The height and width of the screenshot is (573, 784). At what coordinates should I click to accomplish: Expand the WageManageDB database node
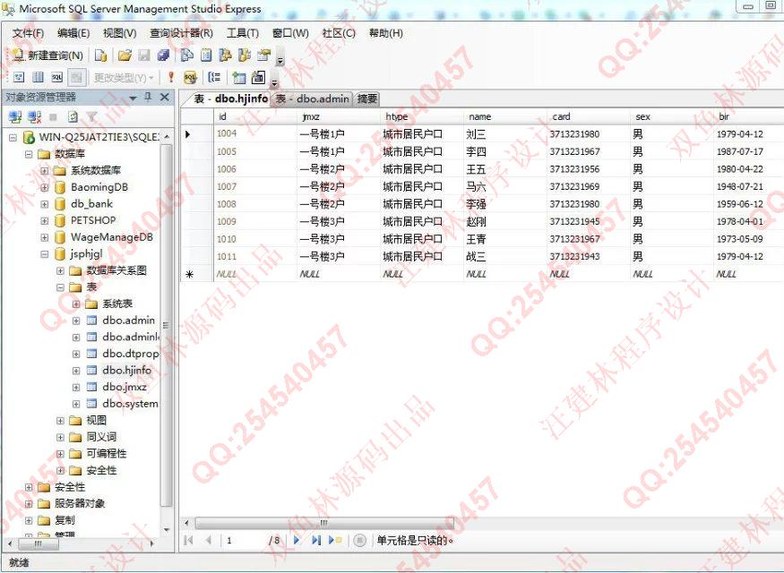click(45, 237)
